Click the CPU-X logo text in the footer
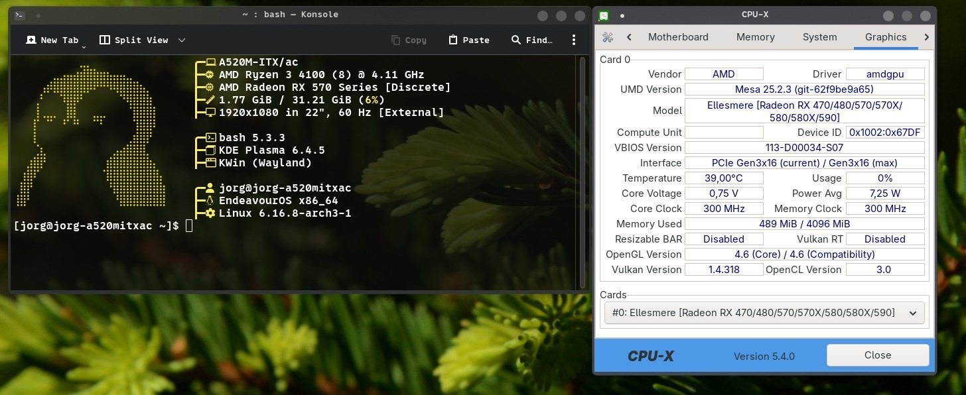 point(650,357)
